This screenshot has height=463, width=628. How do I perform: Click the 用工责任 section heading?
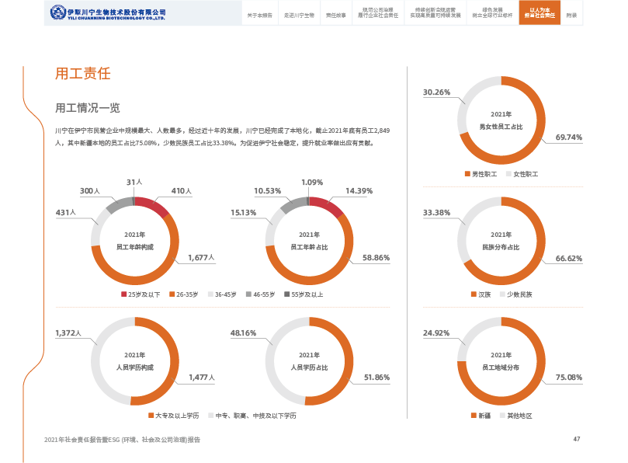coord(83,74)
